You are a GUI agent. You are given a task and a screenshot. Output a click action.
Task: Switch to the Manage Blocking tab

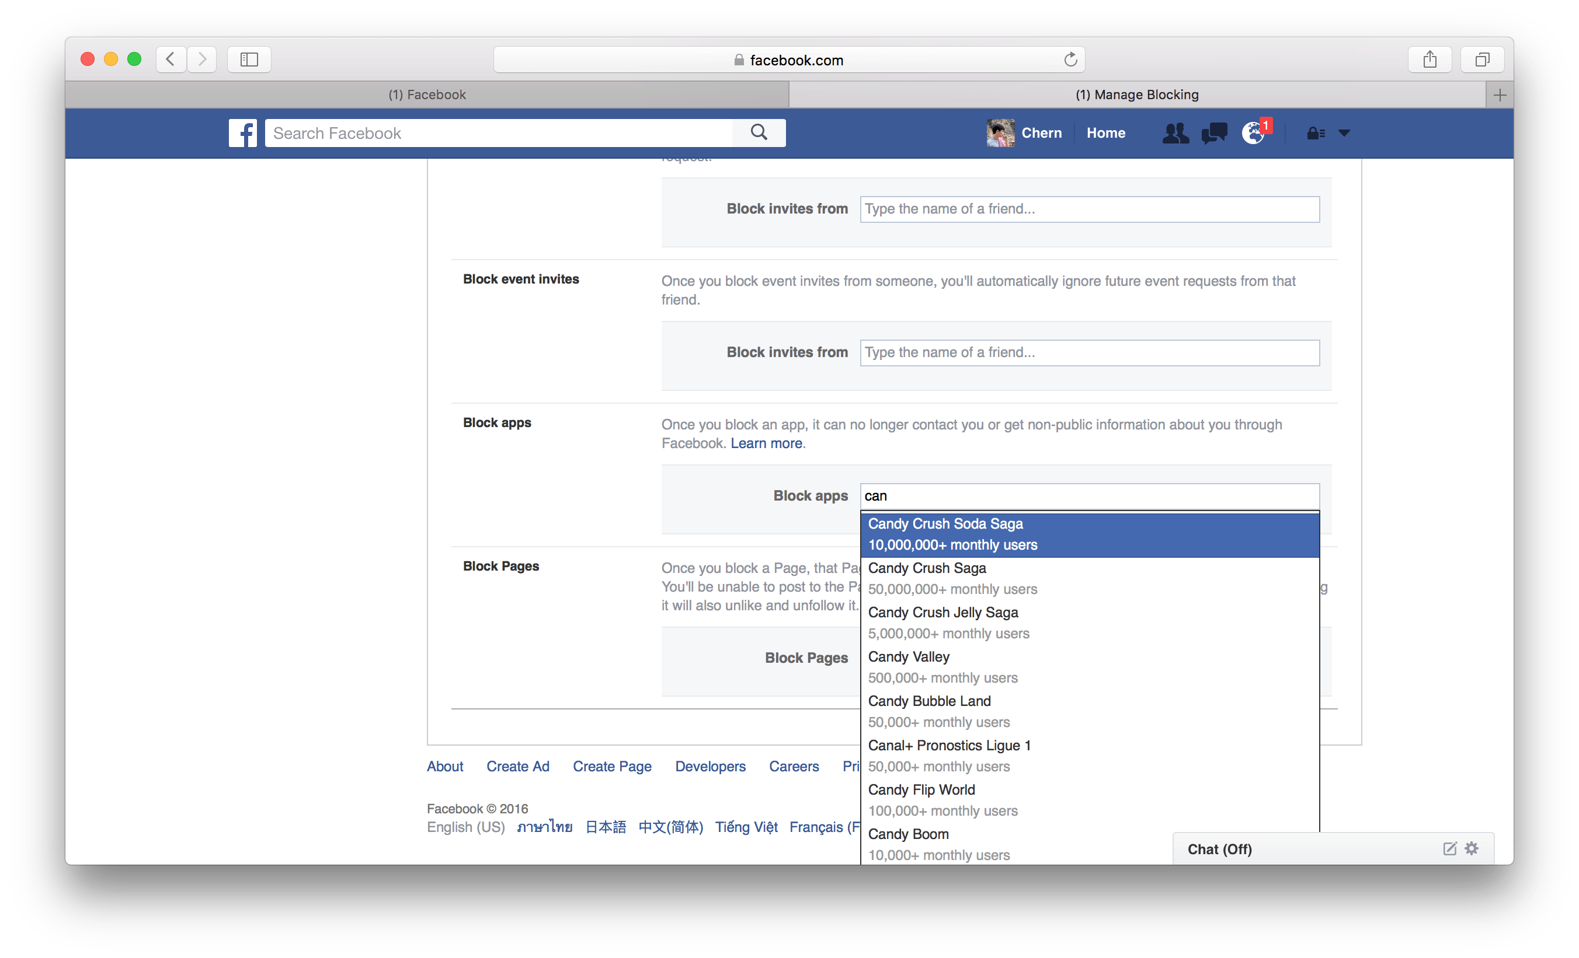point(1137,95)
